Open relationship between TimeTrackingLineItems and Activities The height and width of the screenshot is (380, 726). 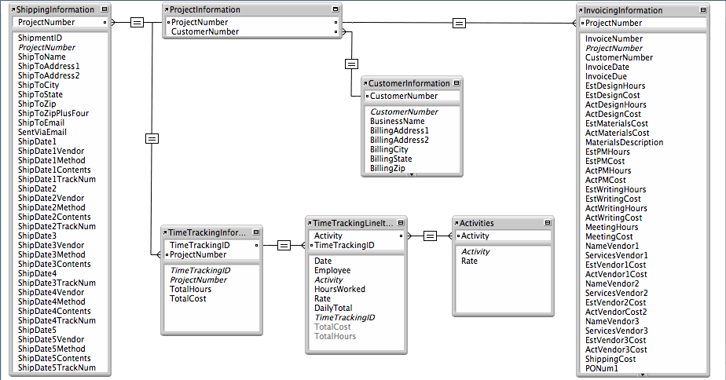430,236
